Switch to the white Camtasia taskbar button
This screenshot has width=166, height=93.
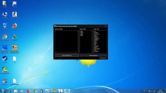(60, 91)
